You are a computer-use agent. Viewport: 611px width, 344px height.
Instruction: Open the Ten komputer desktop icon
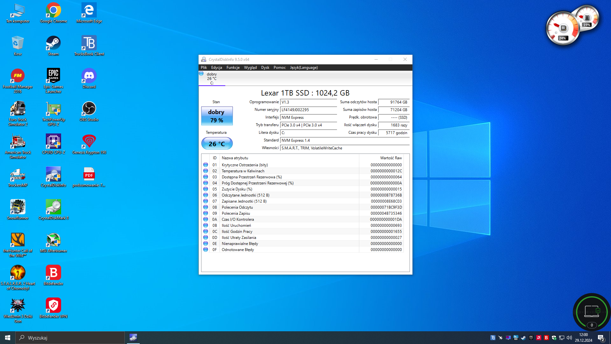click(x=18, y=13)
